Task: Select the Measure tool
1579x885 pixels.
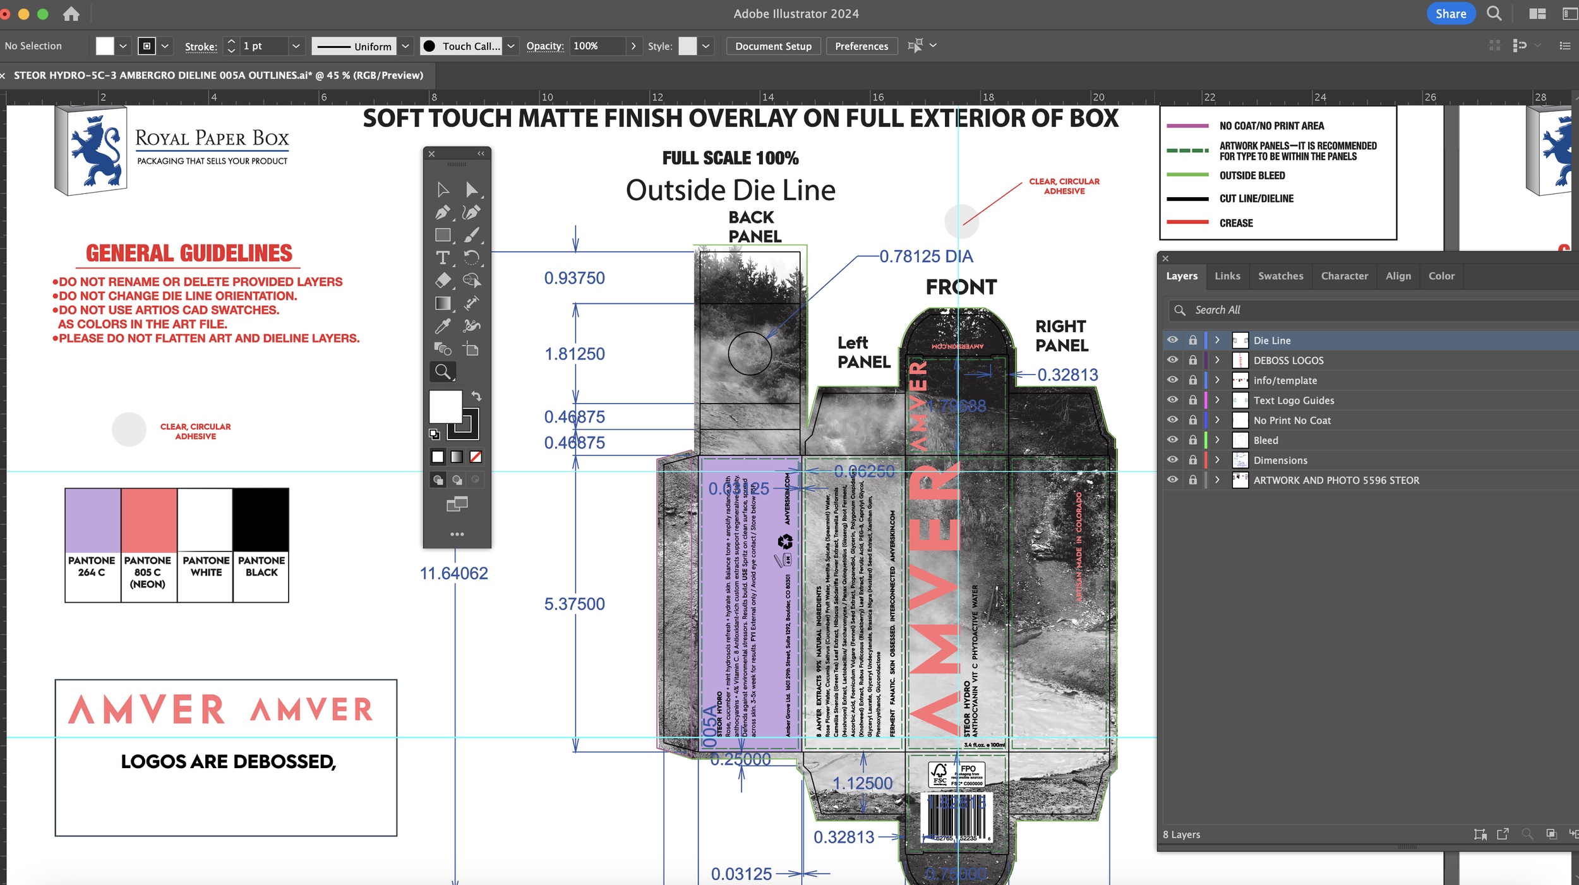Action: click(x=471, y=303)
